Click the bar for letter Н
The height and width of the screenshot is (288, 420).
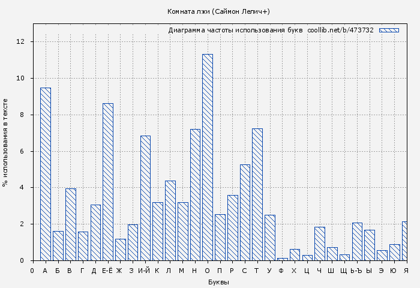[195, 194]
